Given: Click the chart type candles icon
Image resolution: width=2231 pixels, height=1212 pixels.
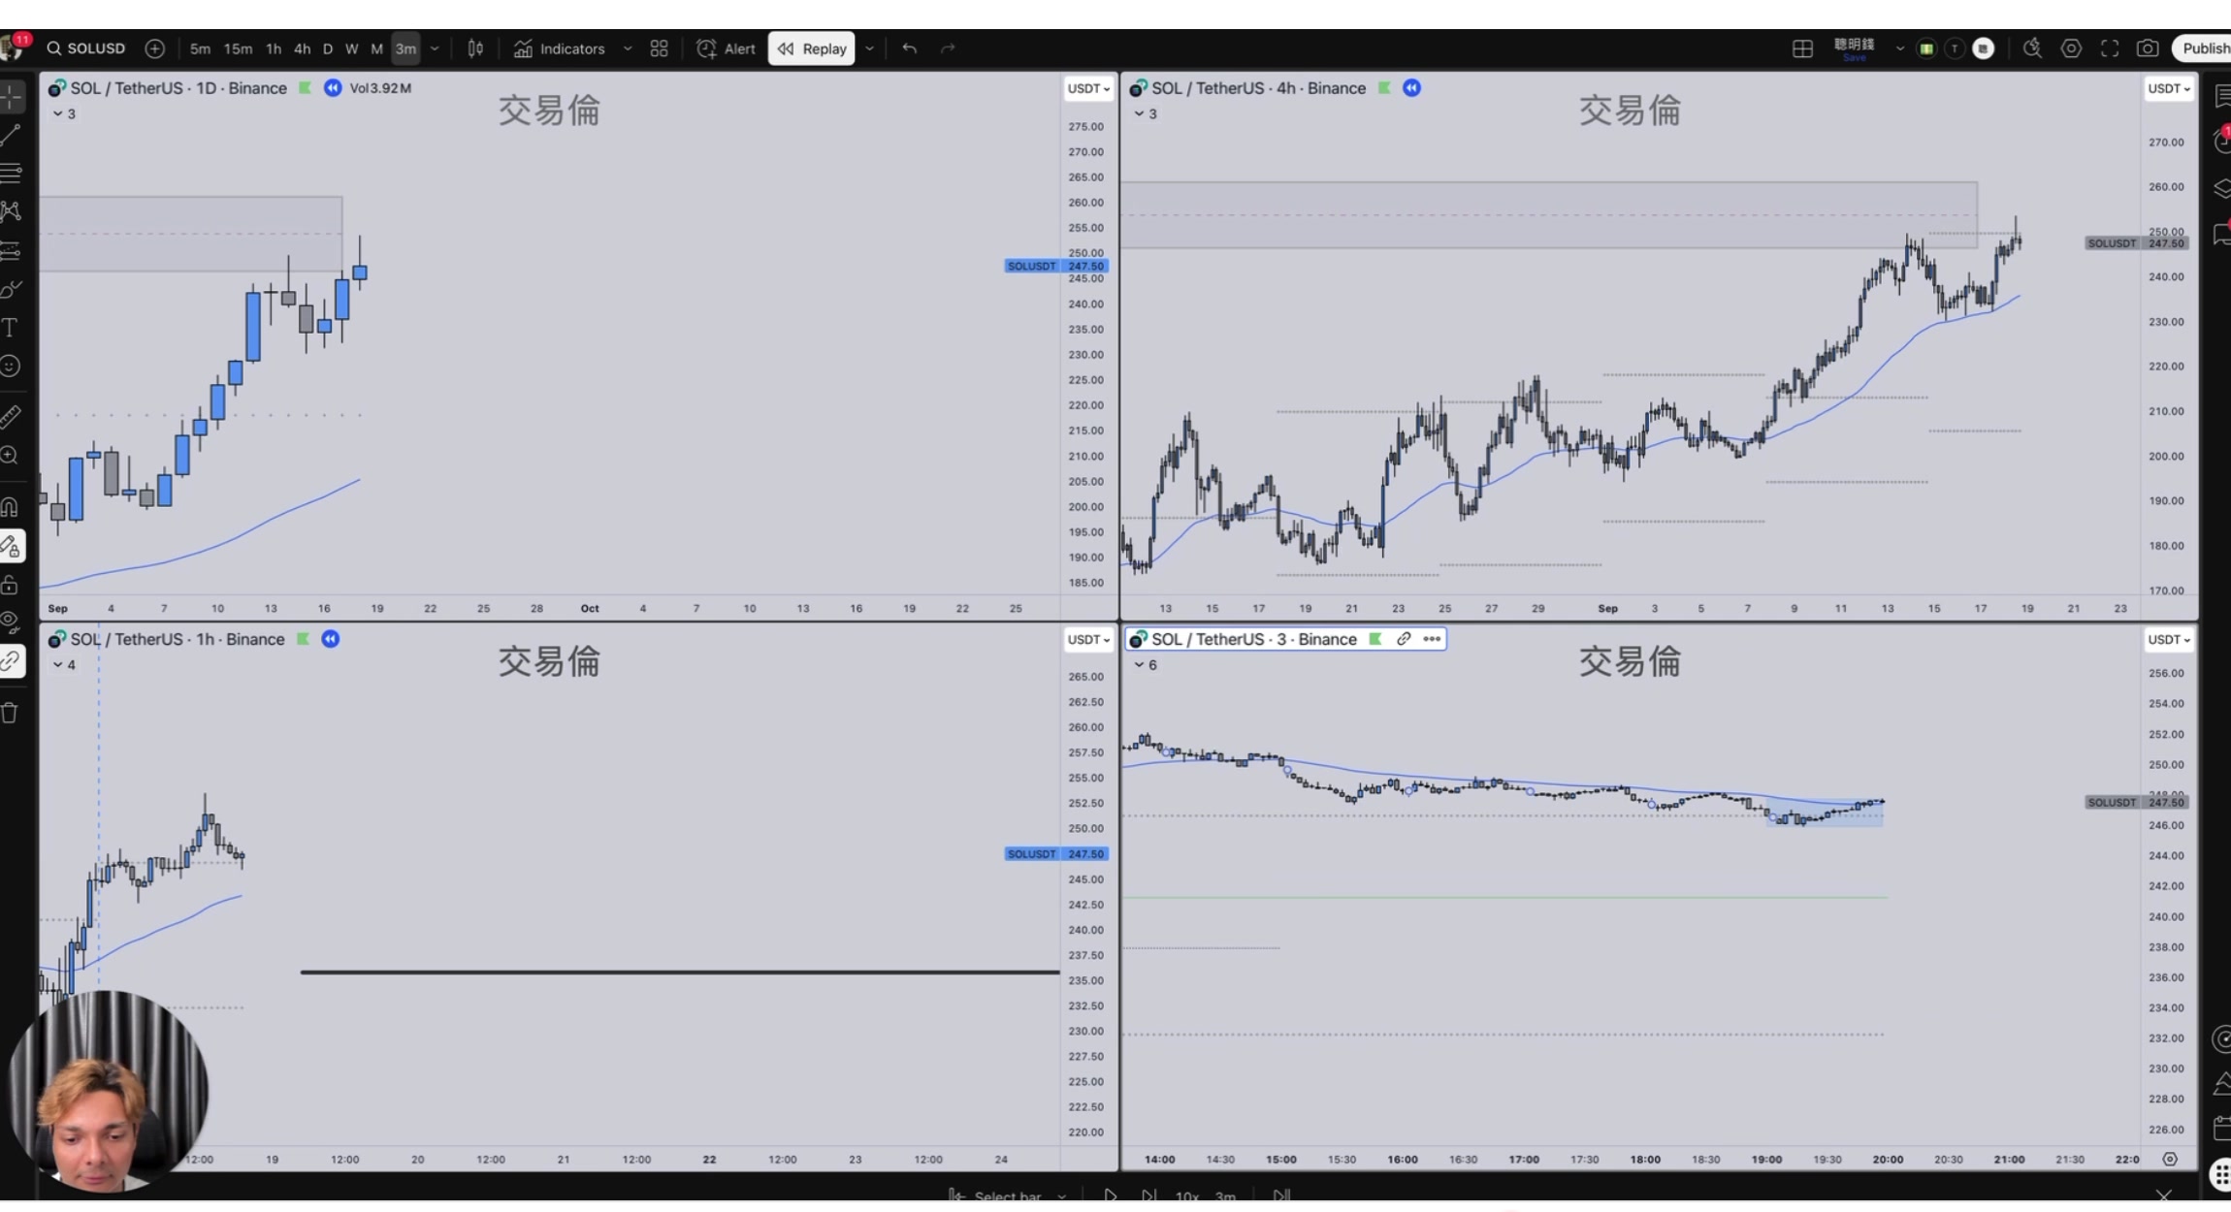Looking at the screenshot, I should tap(475, 48).
